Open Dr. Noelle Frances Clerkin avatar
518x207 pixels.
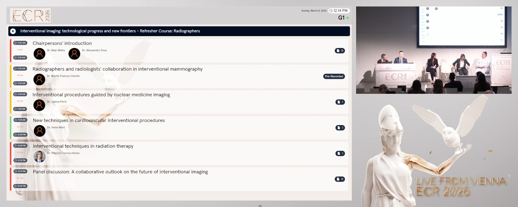click(x=39, y=80)
